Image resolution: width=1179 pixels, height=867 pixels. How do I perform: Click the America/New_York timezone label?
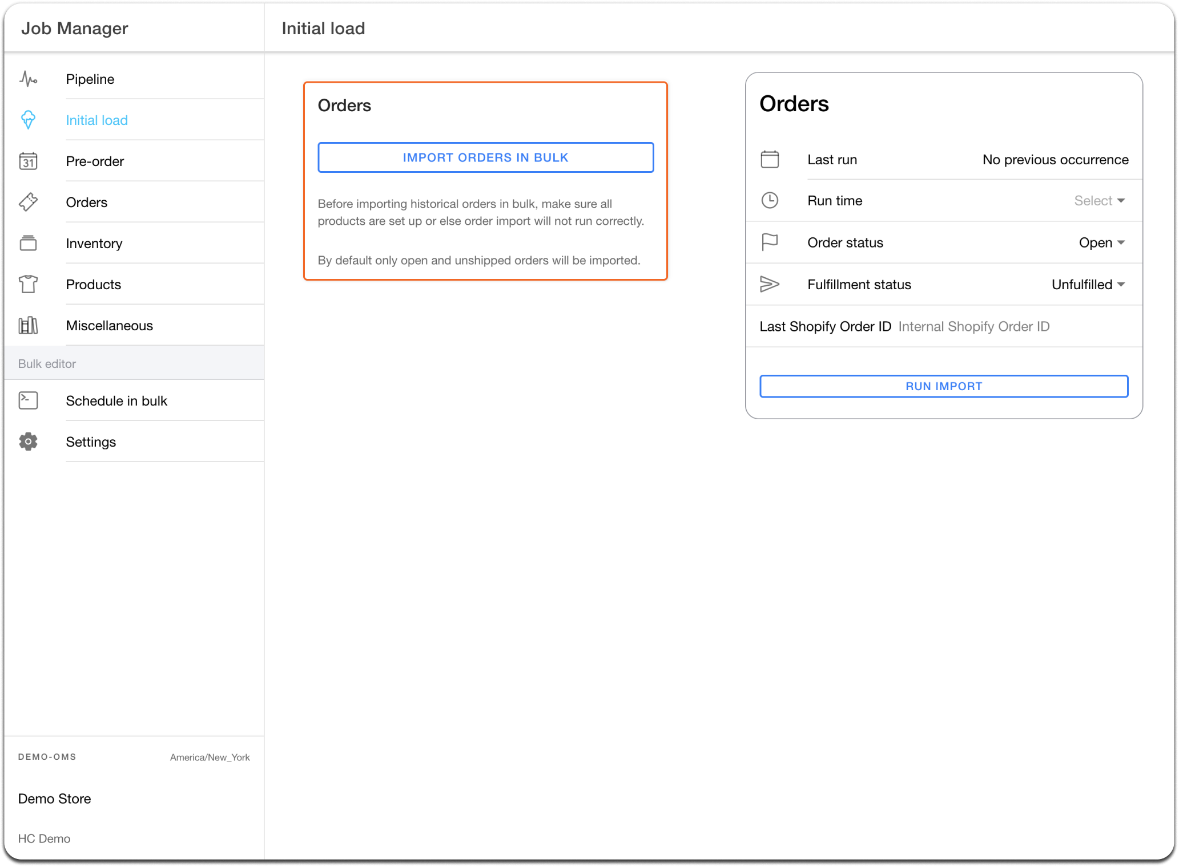(210, 757)
